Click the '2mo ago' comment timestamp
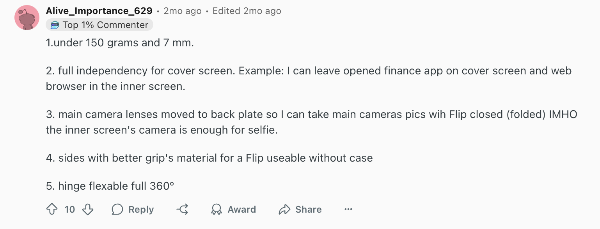 coord(183,11)
